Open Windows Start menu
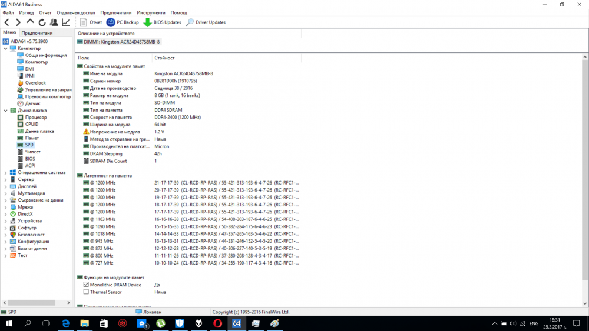589x331 pixels. pos(9,323)
